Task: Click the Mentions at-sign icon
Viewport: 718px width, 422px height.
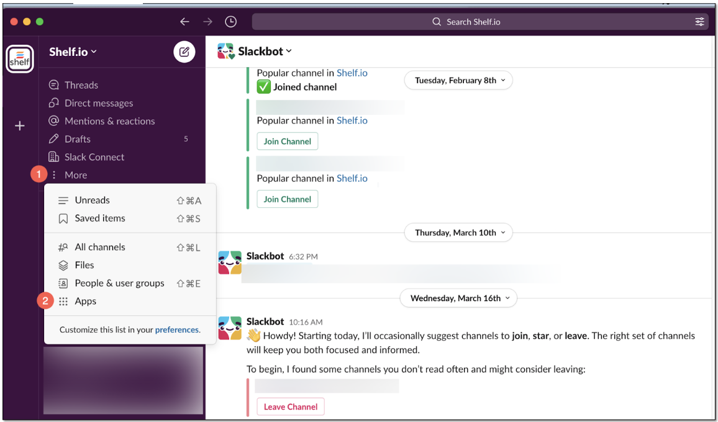Action: point(53,121)
